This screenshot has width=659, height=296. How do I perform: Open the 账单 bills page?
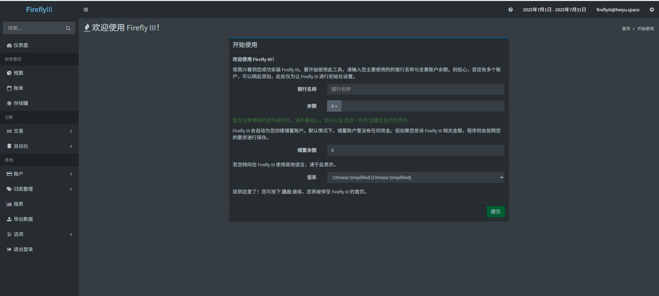[39, 88]
